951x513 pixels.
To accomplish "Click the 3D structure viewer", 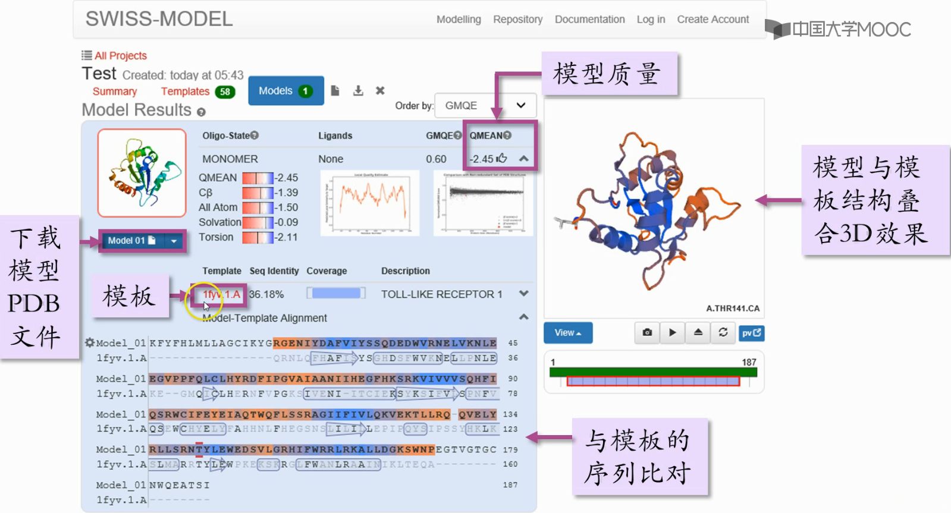I will [x=654, y=208].
